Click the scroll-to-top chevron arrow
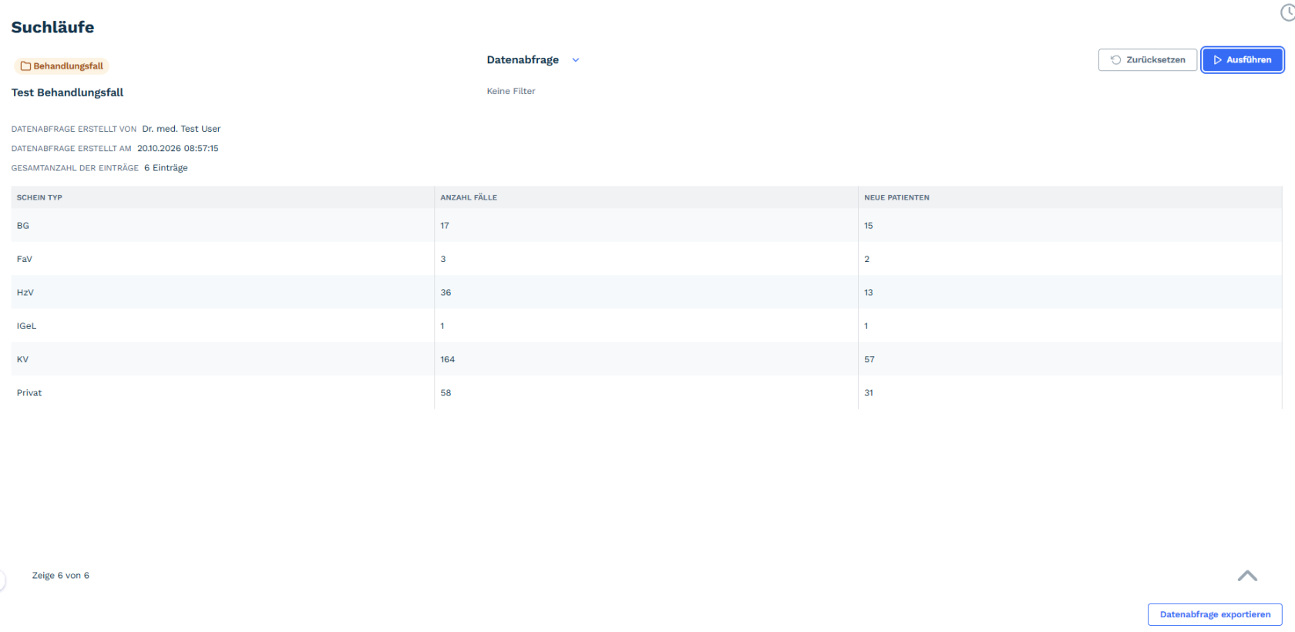This screenshot has width=1295, height=632. pyautogui.click(x=1247, y=576)
